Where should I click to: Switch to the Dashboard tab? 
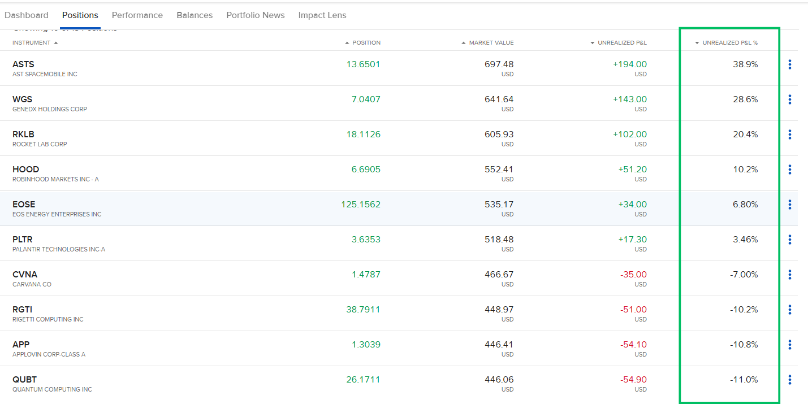coord(27,15)
